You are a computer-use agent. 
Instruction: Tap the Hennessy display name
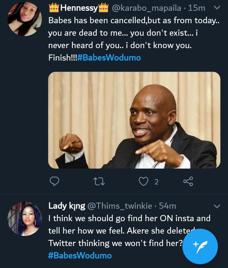(x=79, y=9)
